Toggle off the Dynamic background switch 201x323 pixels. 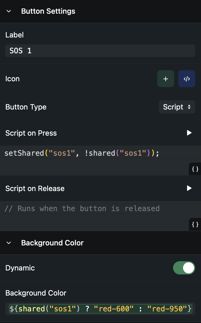coord(184,268)
